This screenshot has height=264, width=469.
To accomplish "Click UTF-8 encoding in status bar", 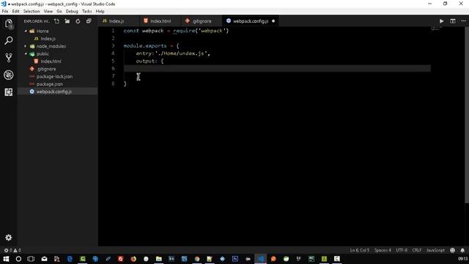I will (x=402, y=250).
